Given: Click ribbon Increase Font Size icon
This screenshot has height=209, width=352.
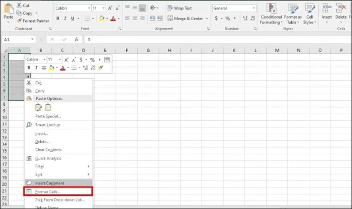Looking at the screenshot, I should tap(110, 9).
